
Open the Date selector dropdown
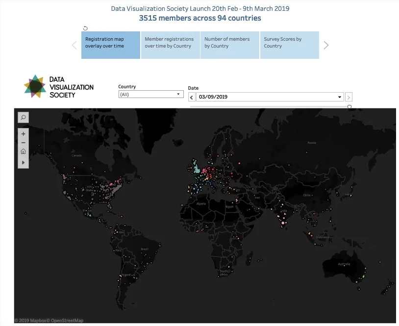[339, 97]
